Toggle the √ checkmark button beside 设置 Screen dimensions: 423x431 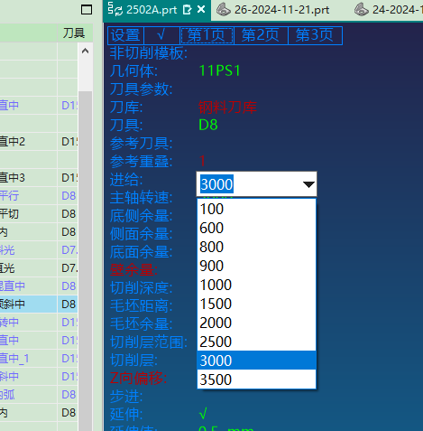pos(161,35)
